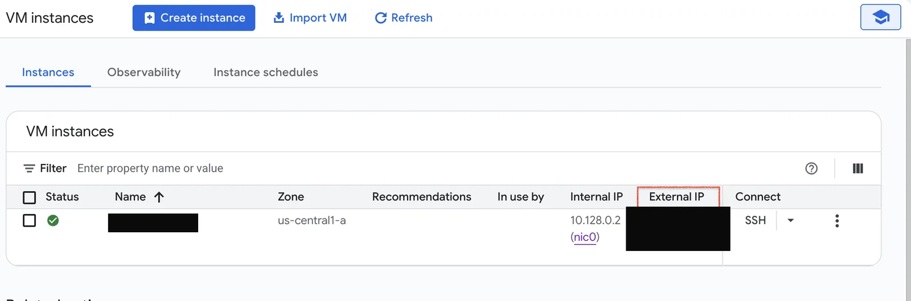This screenshot has width=911, height=301.
Task: Open the column display options icon
Action: click(858, 168)
